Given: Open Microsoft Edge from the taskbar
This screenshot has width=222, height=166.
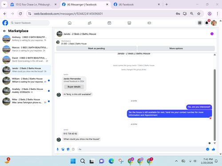Looking at the screenshot, I should pos(111,161).
